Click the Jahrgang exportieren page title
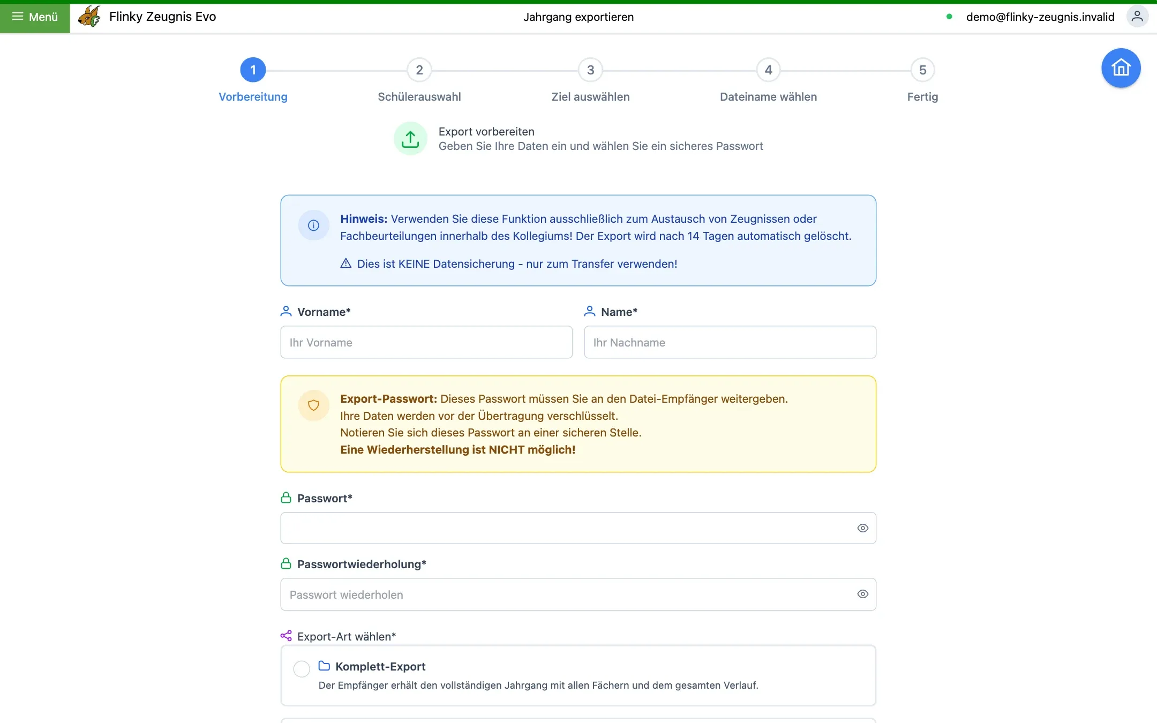The image size is (1157, 723). (578, 17)
